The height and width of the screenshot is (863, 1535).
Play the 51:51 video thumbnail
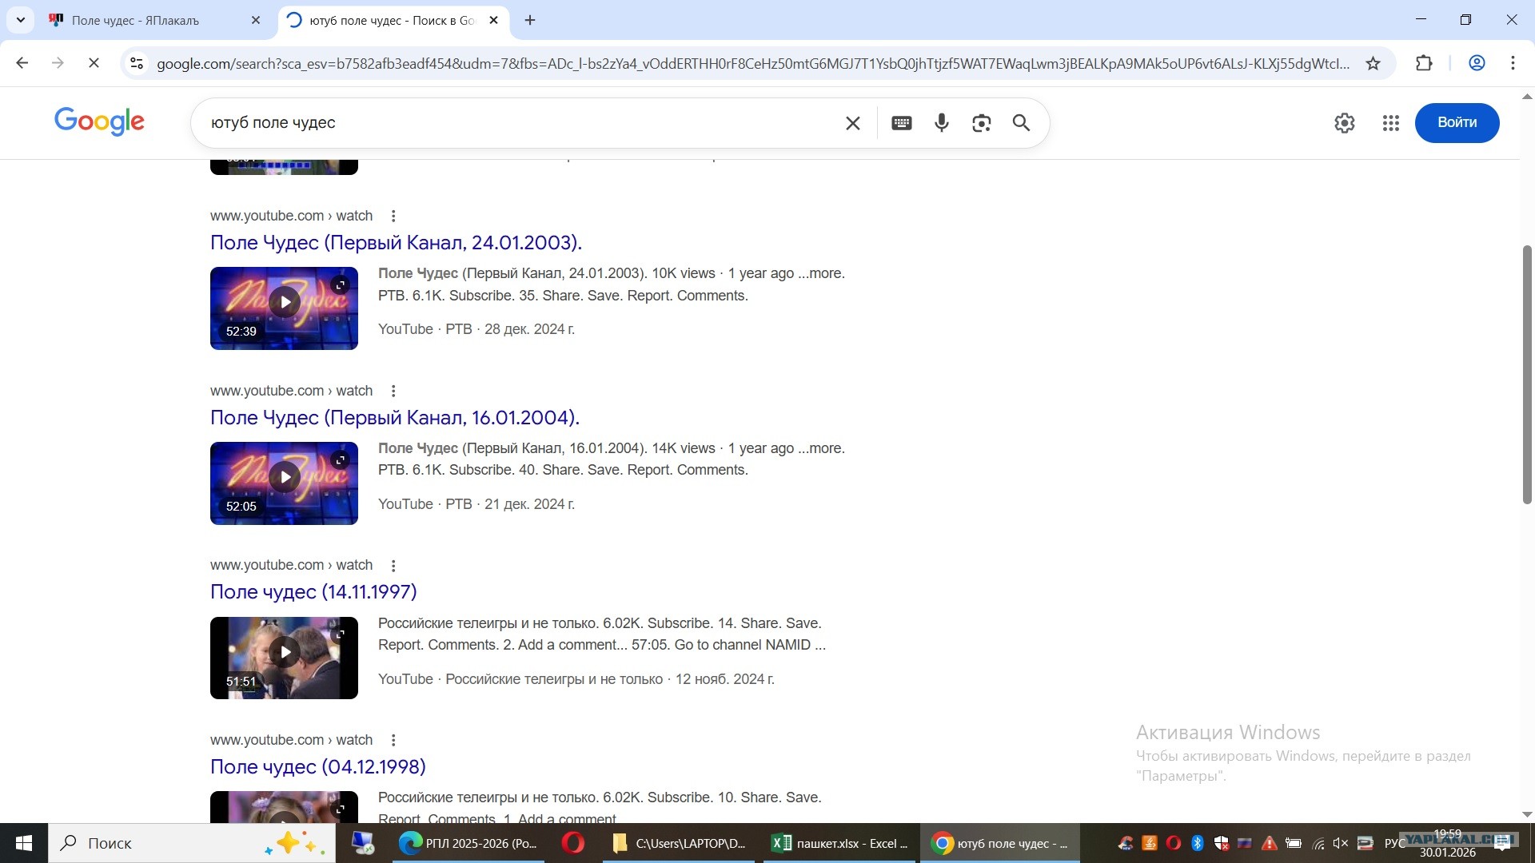[284, 652]
